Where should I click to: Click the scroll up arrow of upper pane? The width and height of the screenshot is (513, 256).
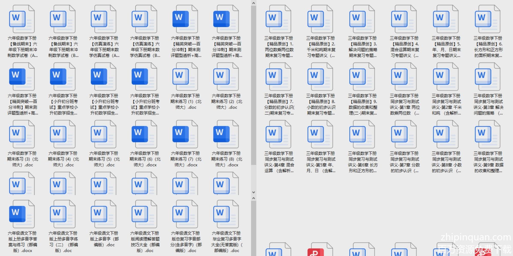pyautogui.click(x=253, y=3)
